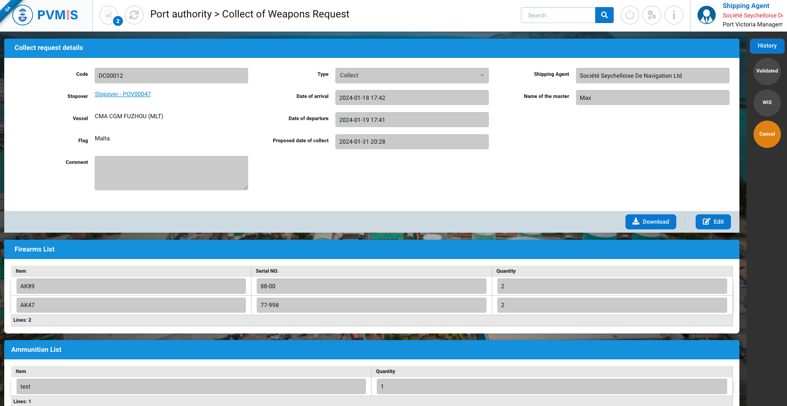The image size is (787, 406).
Task: Click the Download button
Action: pyautogui.click(x=650, y=222)
